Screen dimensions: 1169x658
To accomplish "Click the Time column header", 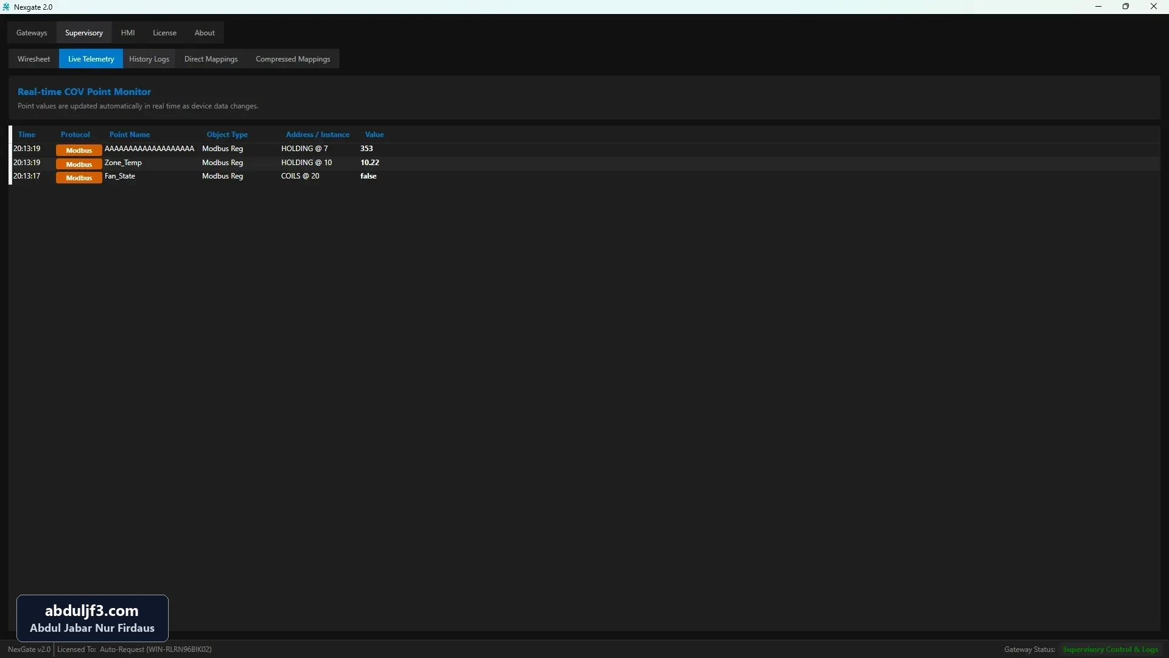I will (27, 135).
